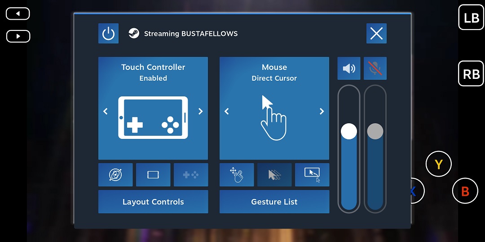Tap the yellow Y face button
The width and height of the screenshot is (485, 242).
tap(439, 164)
